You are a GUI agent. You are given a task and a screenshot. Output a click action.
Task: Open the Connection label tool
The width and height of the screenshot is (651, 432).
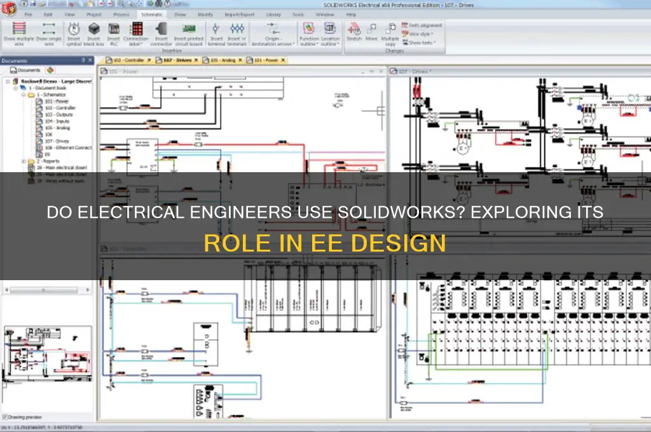pyautogui.click(x=136, y=34)
